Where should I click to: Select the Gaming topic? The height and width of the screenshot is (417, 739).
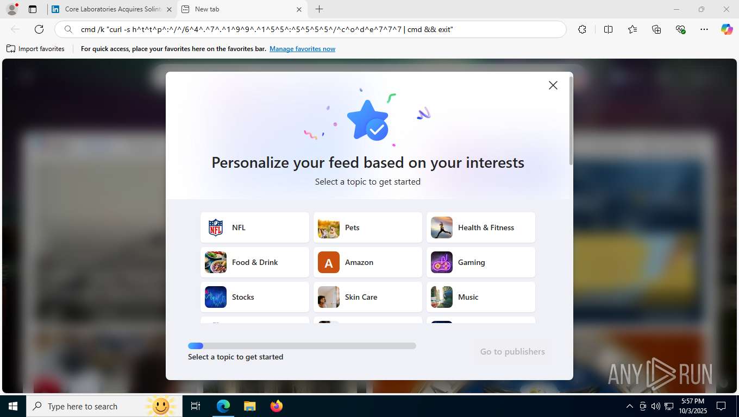pyautogui.click(x=481, y=262)
